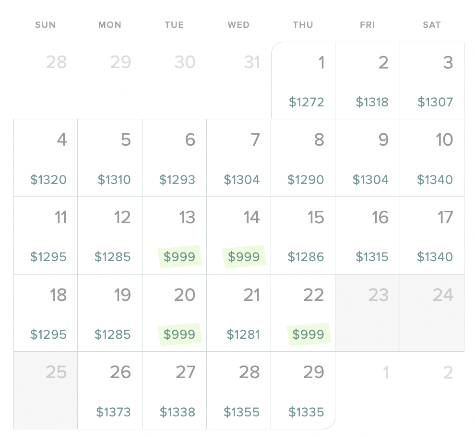Pick day 27 at $1338
The width and height of the screenshot is (475, 437).
pos(174,391)
